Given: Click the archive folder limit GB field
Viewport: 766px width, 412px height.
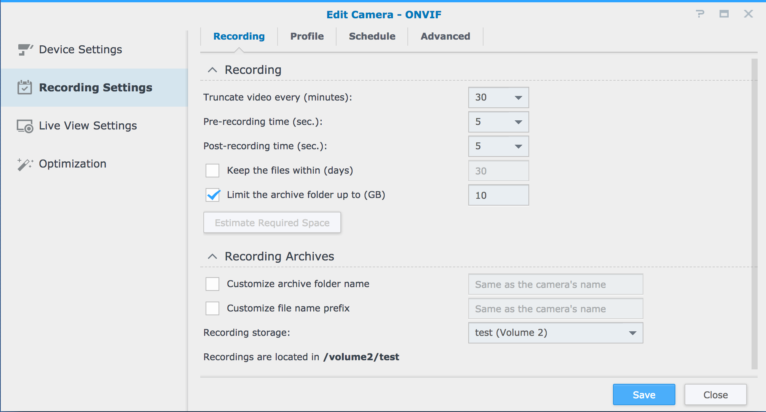Looking at the screenshot, I should [x=498, y=195].
